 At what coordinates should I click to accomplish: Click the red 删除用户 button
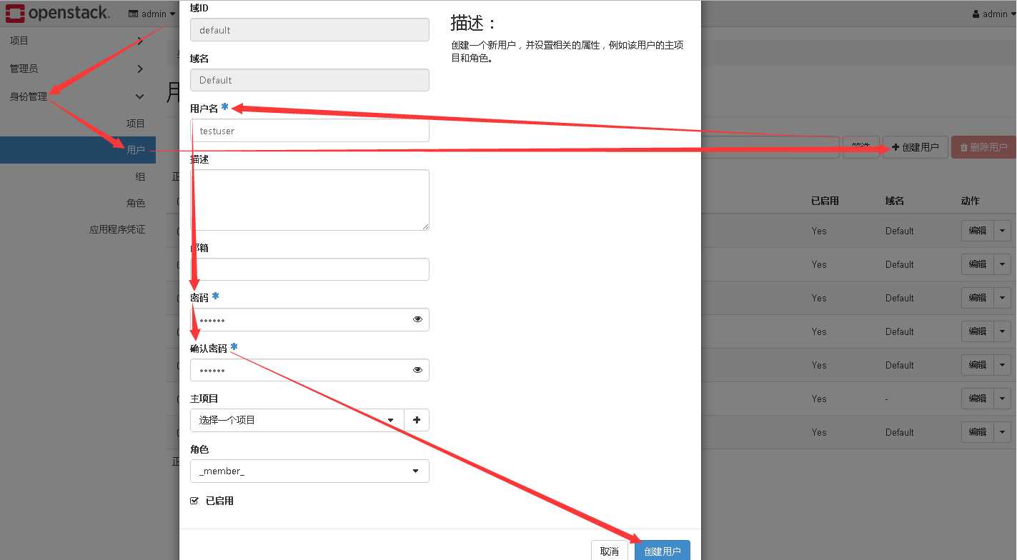(984, 147)
